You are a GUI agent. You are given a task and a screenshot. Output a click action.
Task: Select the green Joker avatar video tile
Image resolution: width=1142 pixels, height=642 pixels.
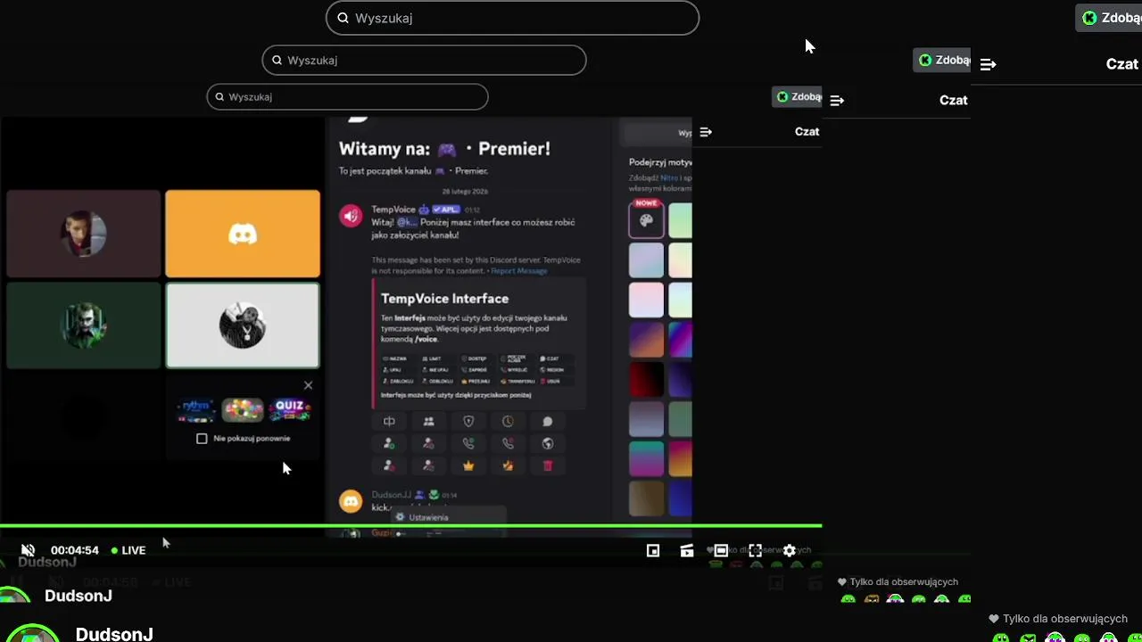tap(84, 325)
